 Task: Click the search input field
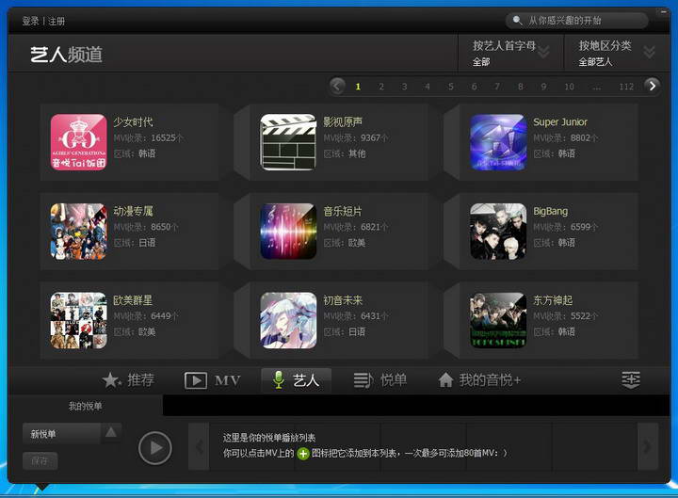click(576, 20)
